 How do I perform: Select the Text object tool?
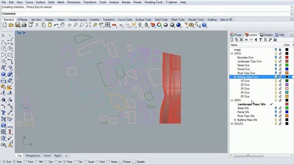(x=3, y=112)
